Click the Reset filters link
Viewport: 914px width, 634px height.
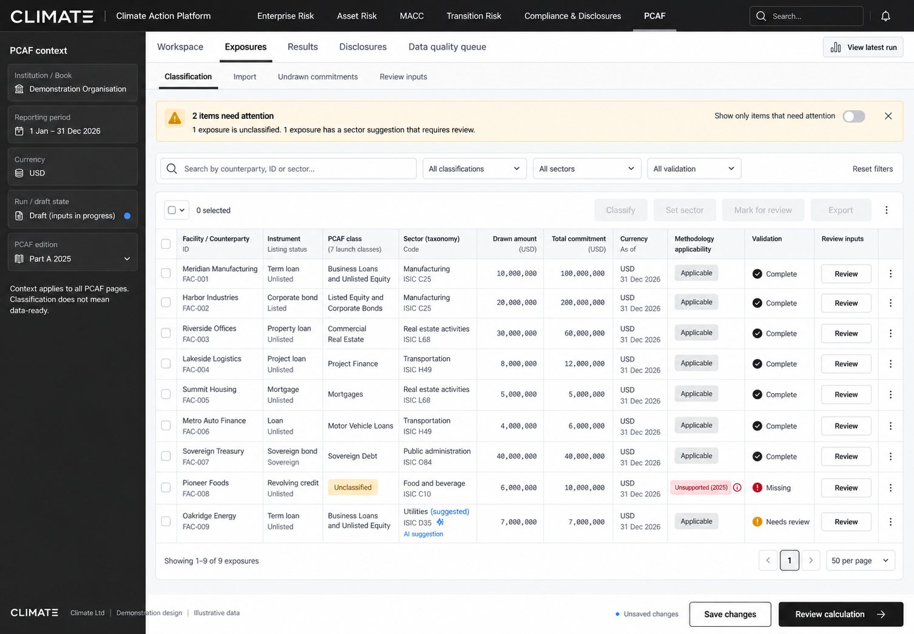[x=873, y=169]
